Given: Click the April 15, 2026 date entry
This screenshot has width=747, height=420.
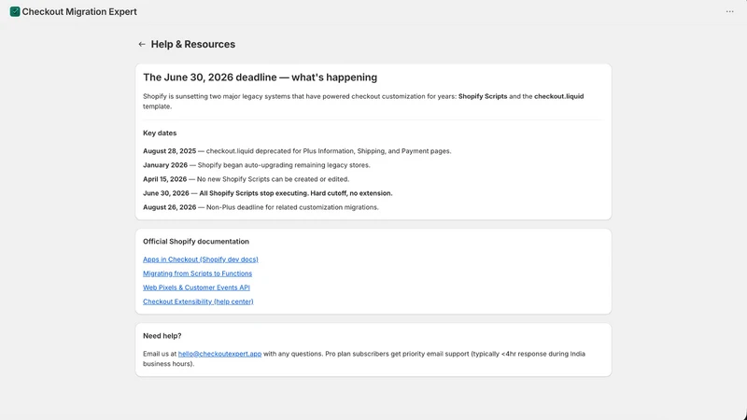Looking at the screenshot, I should (x=246, y=179).
